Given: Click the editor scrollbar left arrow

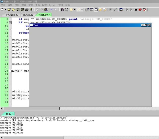Looking at the screenshot, I should (2, 108).
